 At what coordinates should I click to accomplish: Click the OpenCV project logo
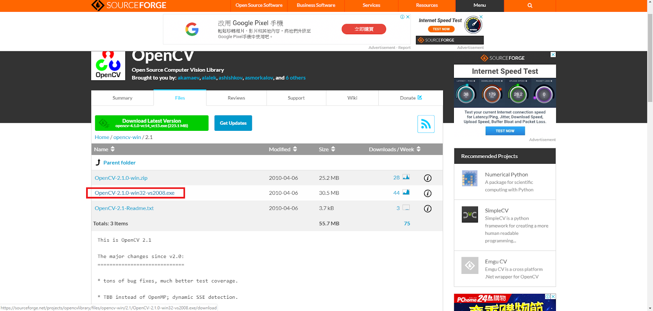[x=108, y=66]
